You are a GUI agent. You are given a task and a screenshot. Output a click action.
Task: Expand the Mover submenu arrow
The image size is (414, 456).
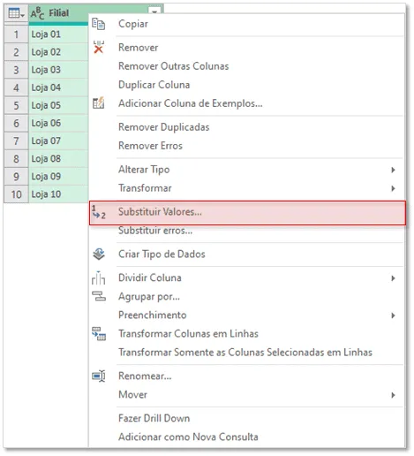pyautogui.click(x=393, y=395)
